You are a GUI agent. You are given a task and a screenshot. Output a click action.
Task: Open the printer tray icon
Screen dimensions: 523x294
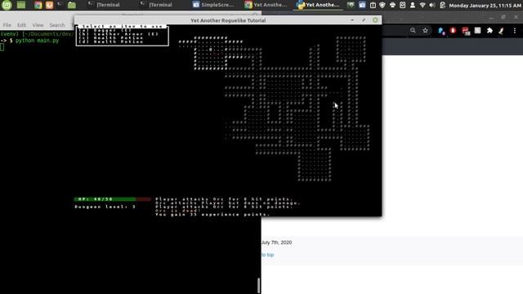click(x=392, y=5)
